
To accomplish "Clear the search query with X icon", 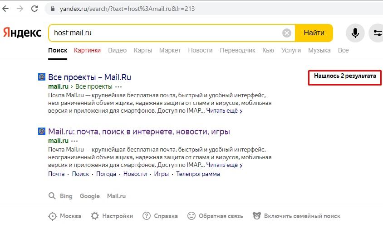I will tap(287, 33).
